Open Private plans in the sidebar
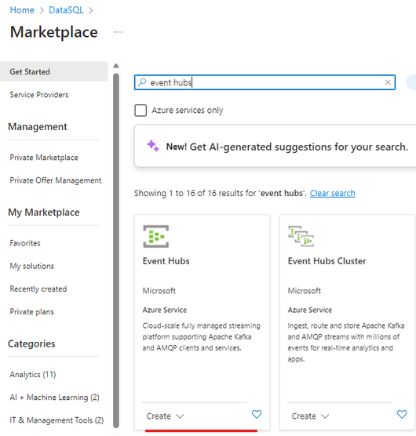 coord(31,311)
